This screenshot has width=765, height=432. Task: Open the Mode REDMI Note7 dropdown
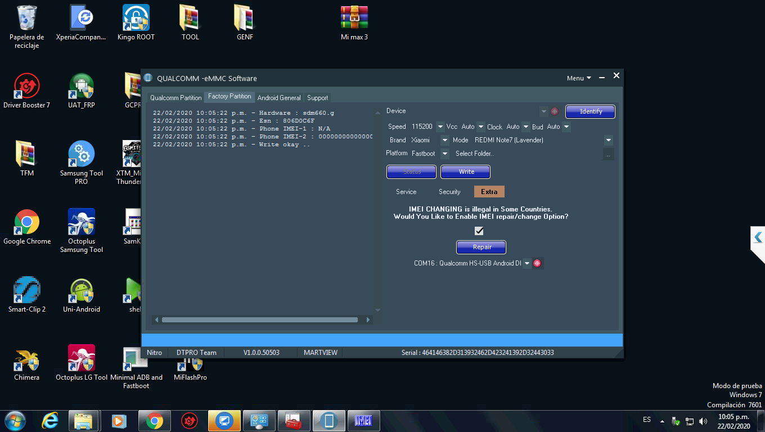point(609,140)
